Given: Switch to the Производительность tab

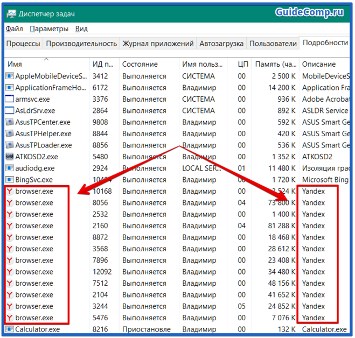Looking at the screenshot, I should (81, 44).
